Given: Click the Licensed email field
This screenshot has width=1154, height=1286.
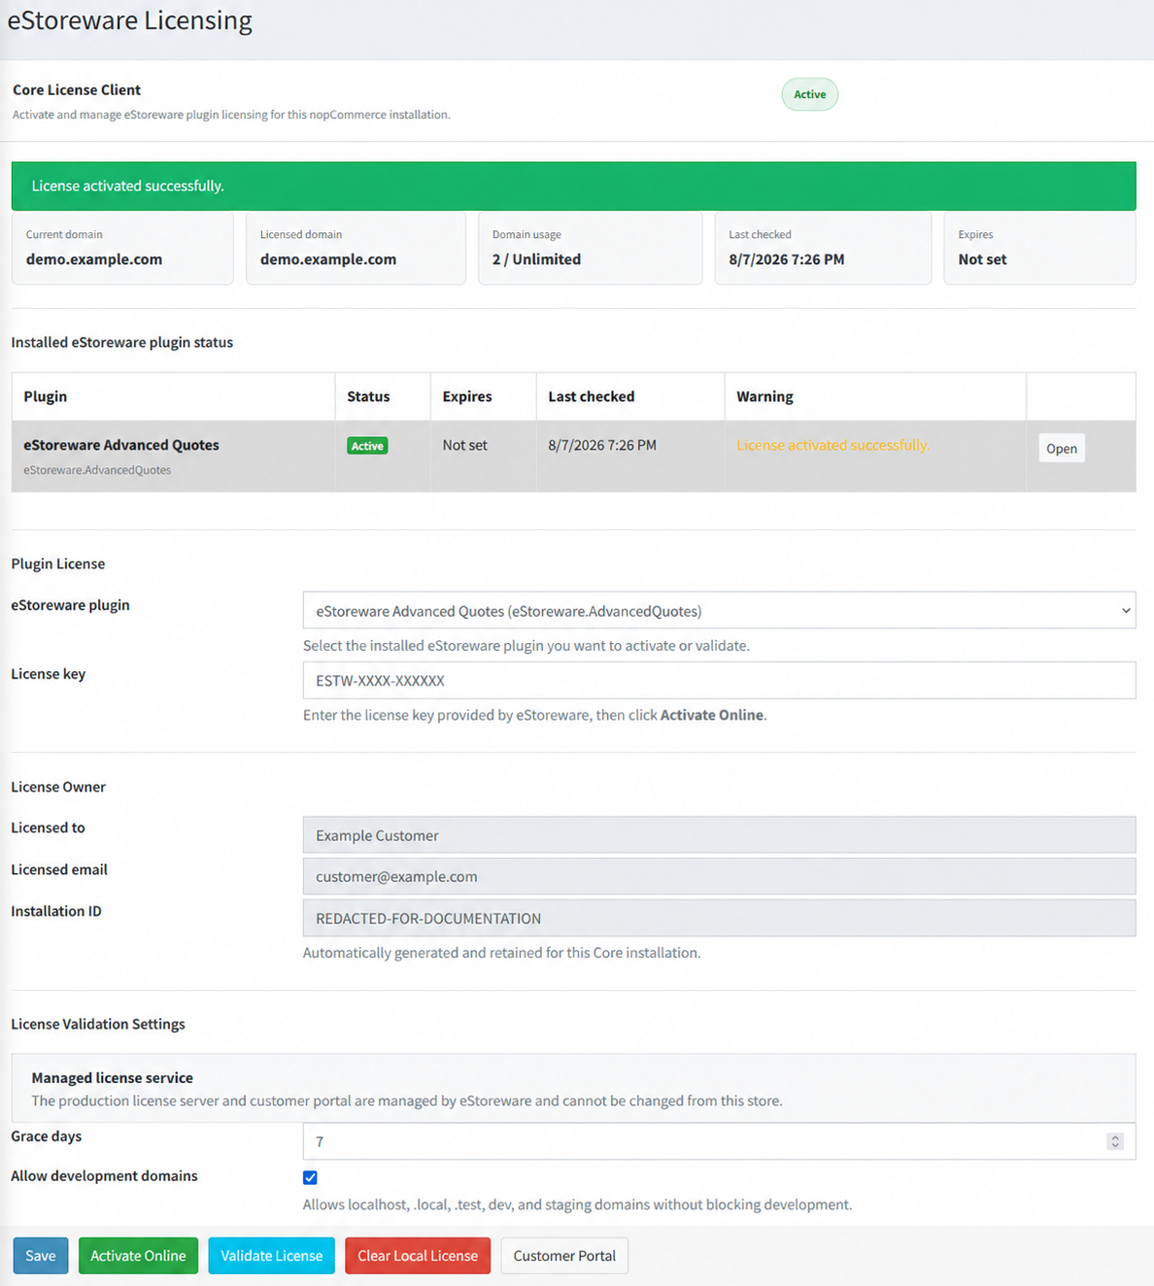Looking at the screenshot, I should click(x=719, y=876).
